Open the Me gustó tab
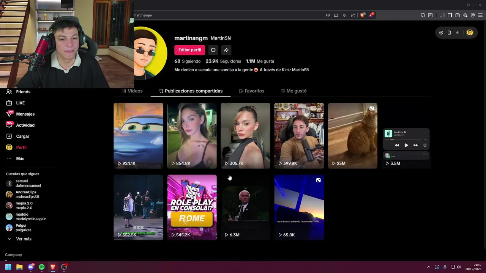This screenshot has height=273, width=486. pyautogui.click(x=293, y=91)
